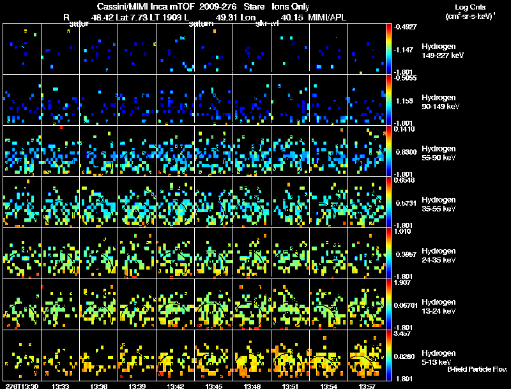Click the '3.457' color scale value

click(402, 333)
